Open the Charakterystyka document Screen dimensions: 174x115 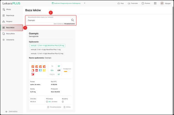(x=54, y=107)
